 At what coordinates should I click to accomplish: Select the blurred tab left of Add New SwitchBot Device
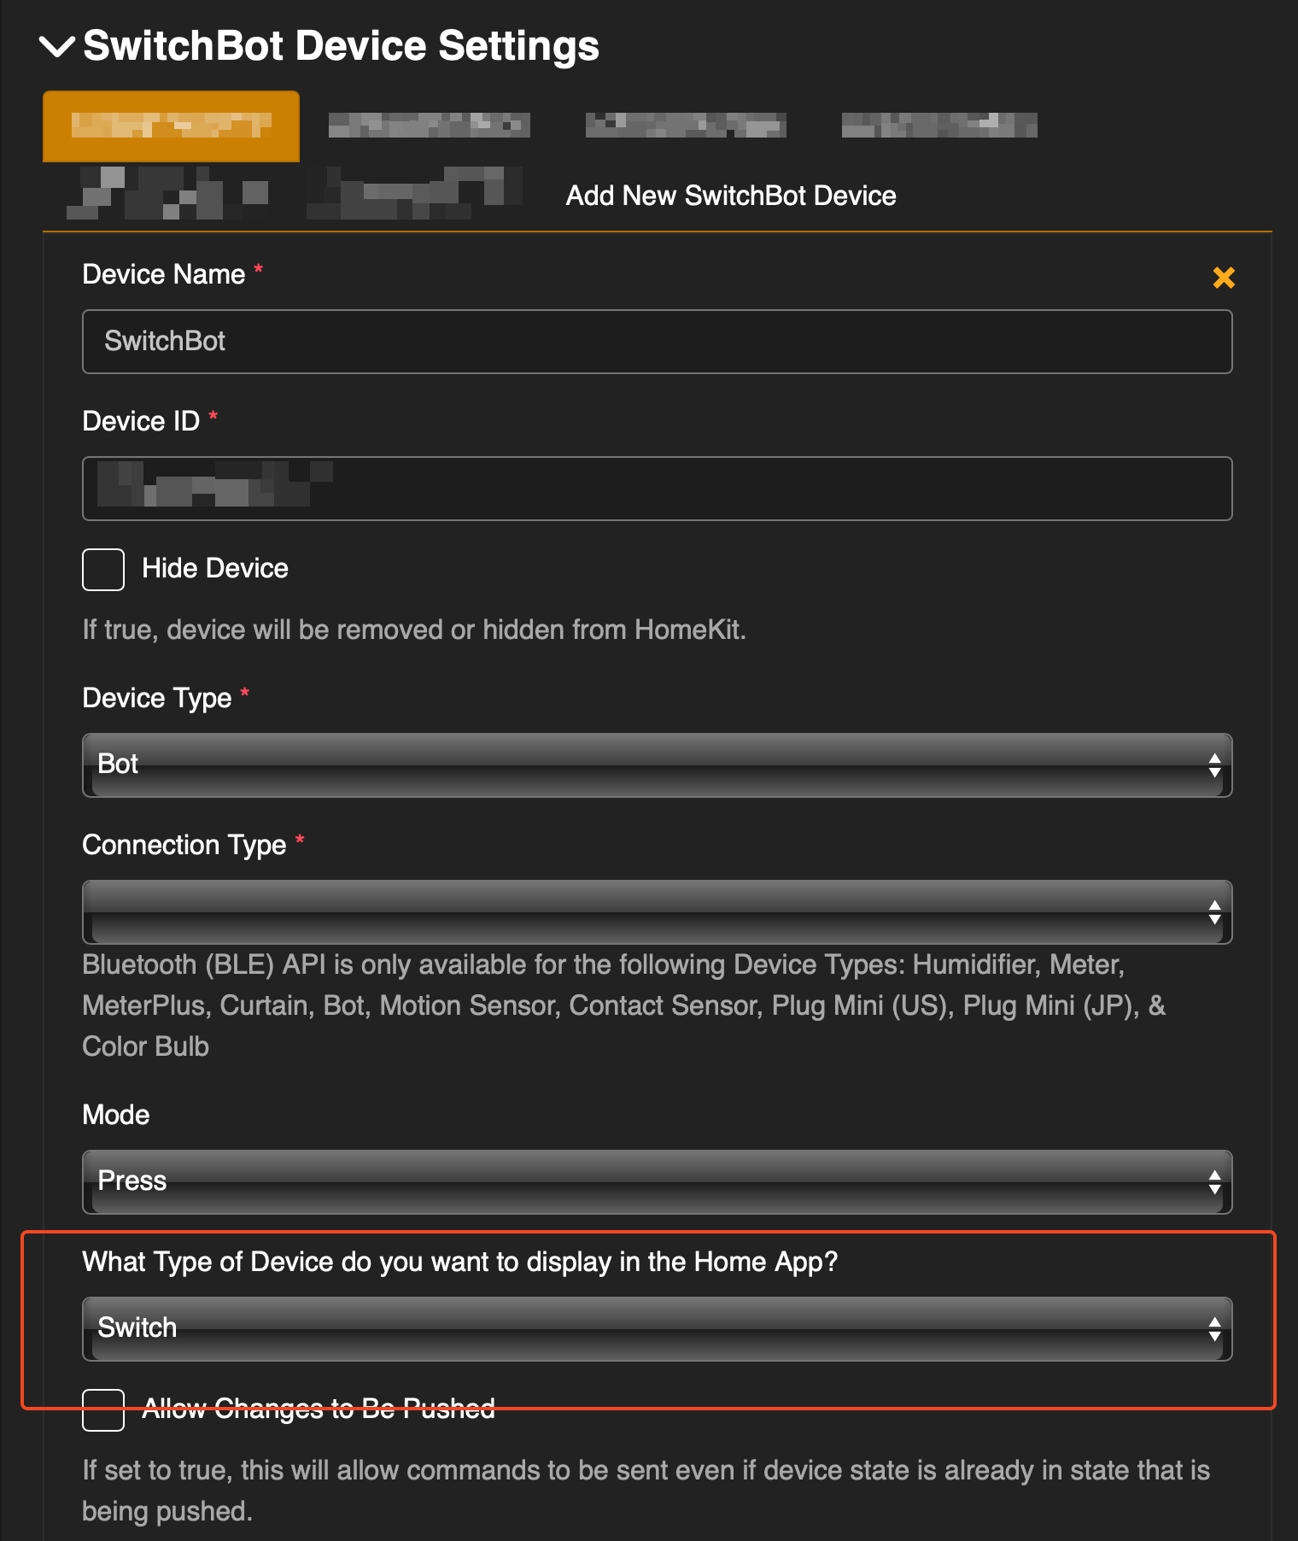click(x=414, y=193)
